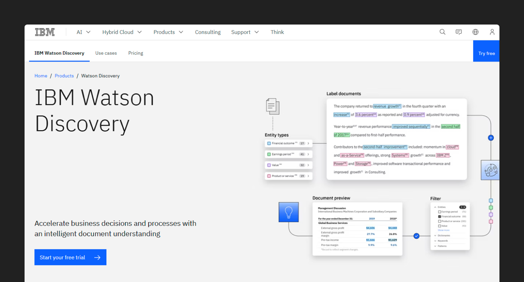Click the blue plus circle on the flow line
The width and height of the screenshot is (524, 282).
click(x=491, y=138)
